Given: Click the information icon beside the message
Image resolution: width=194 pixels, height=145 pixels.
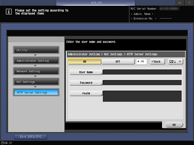Looking at the screenshot, I should tap(9, 12).
